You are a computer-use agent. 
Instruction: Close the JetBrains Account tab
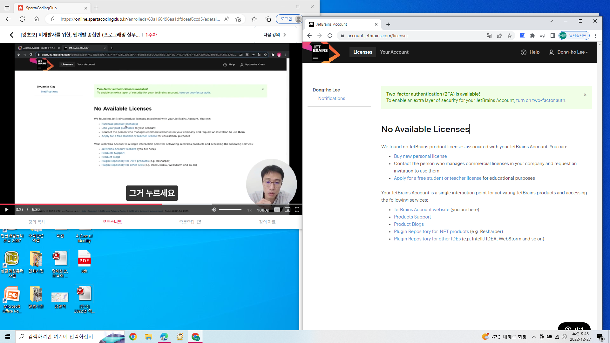(x=376, y=24)
